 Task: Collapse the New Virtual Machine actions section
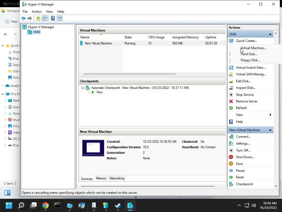click(x=270, y=130)
